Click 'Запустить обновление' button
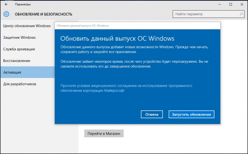The width and height of the screenshot is (248, 154). [x=192, y=114]
